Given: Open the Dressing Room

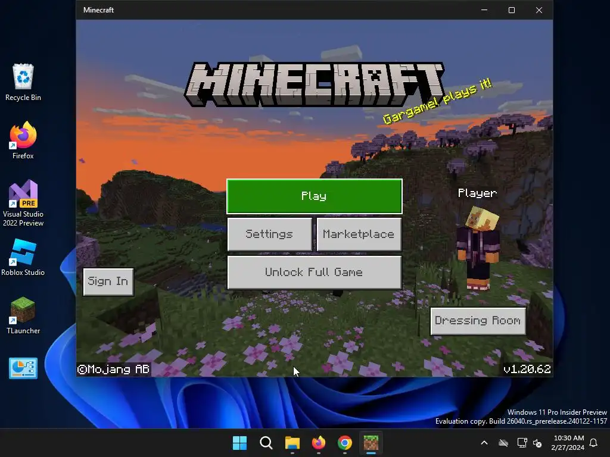Looking at the screenshot, I should [478, 321].
